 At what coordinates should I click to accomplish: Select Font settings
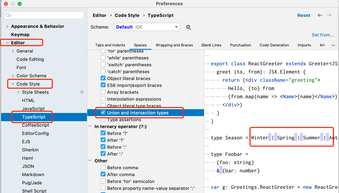[21, 67]
